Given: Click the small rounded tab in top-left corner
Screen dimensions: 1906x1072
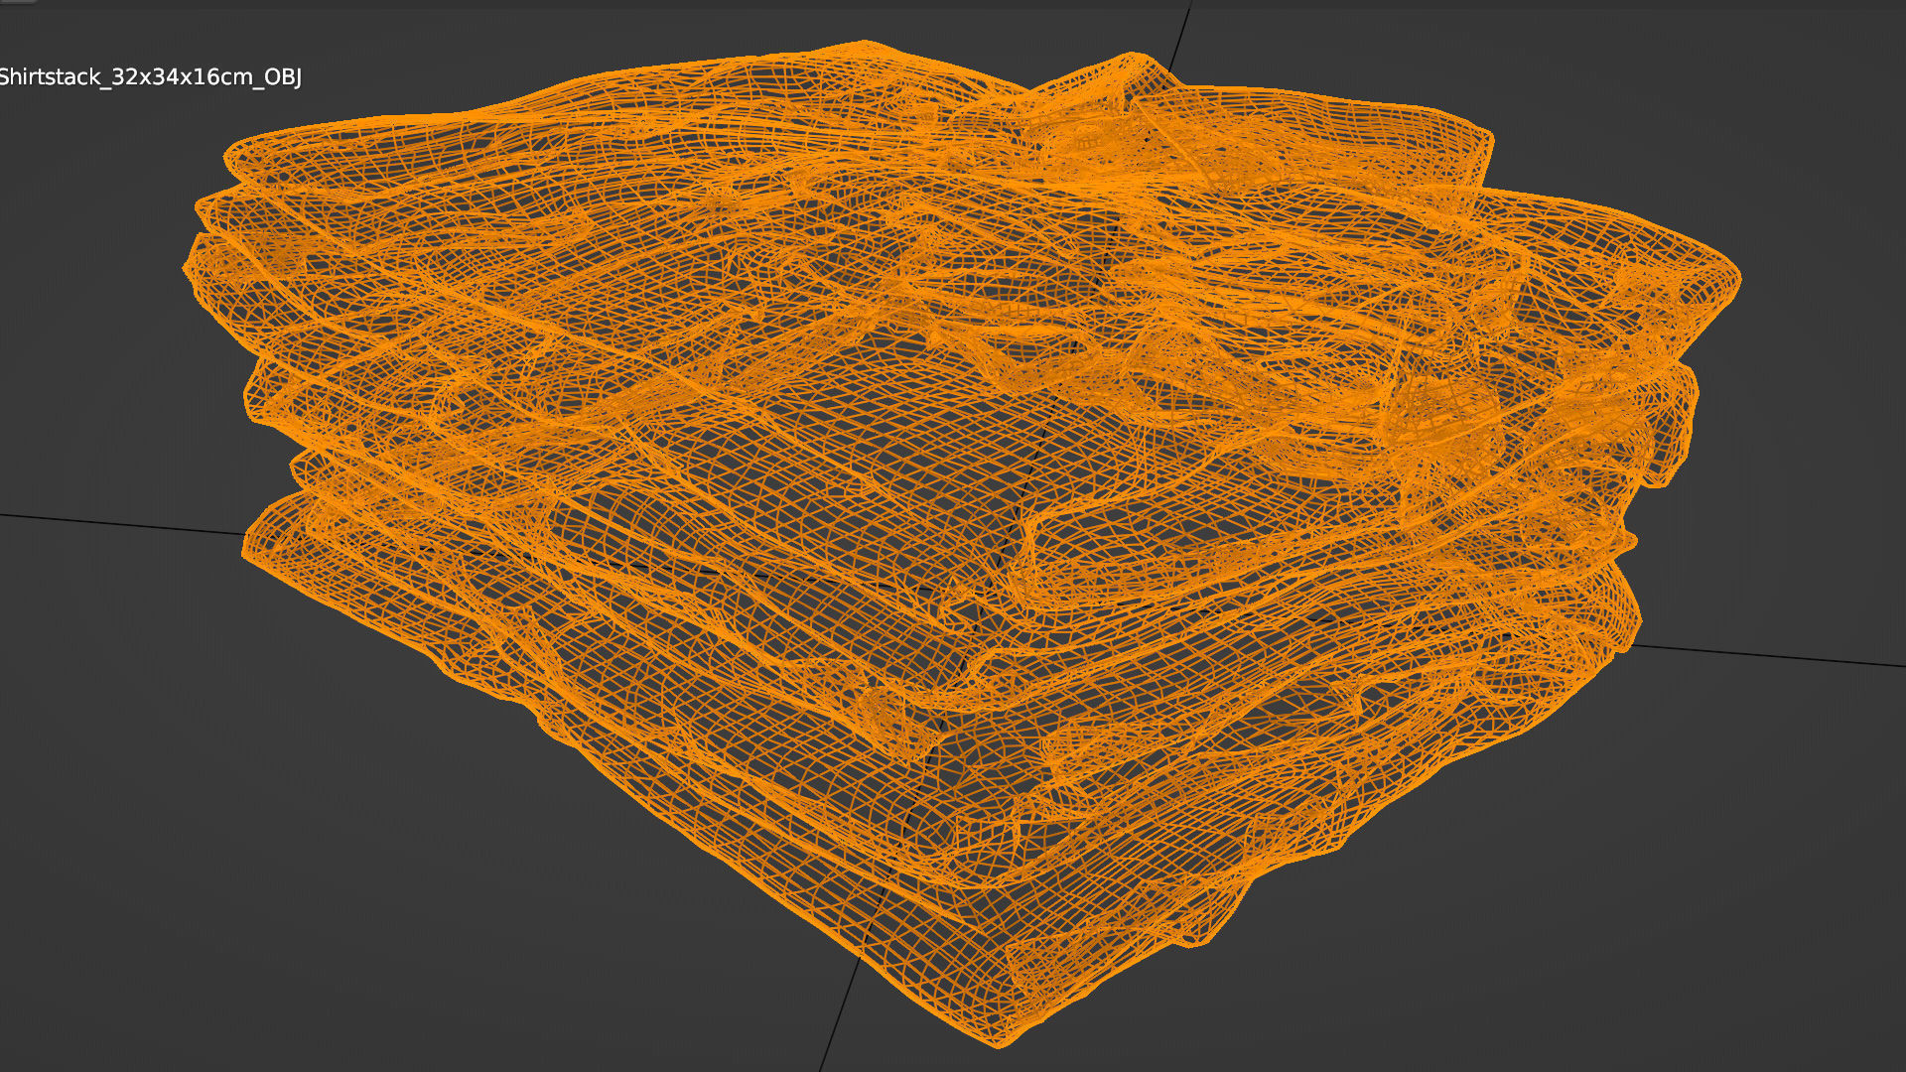Looking at the screenshot, I should (x=18, y=2).
